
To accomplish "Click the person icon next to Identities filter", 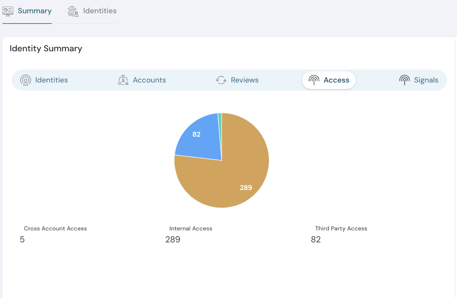I will tap(26, 80).
